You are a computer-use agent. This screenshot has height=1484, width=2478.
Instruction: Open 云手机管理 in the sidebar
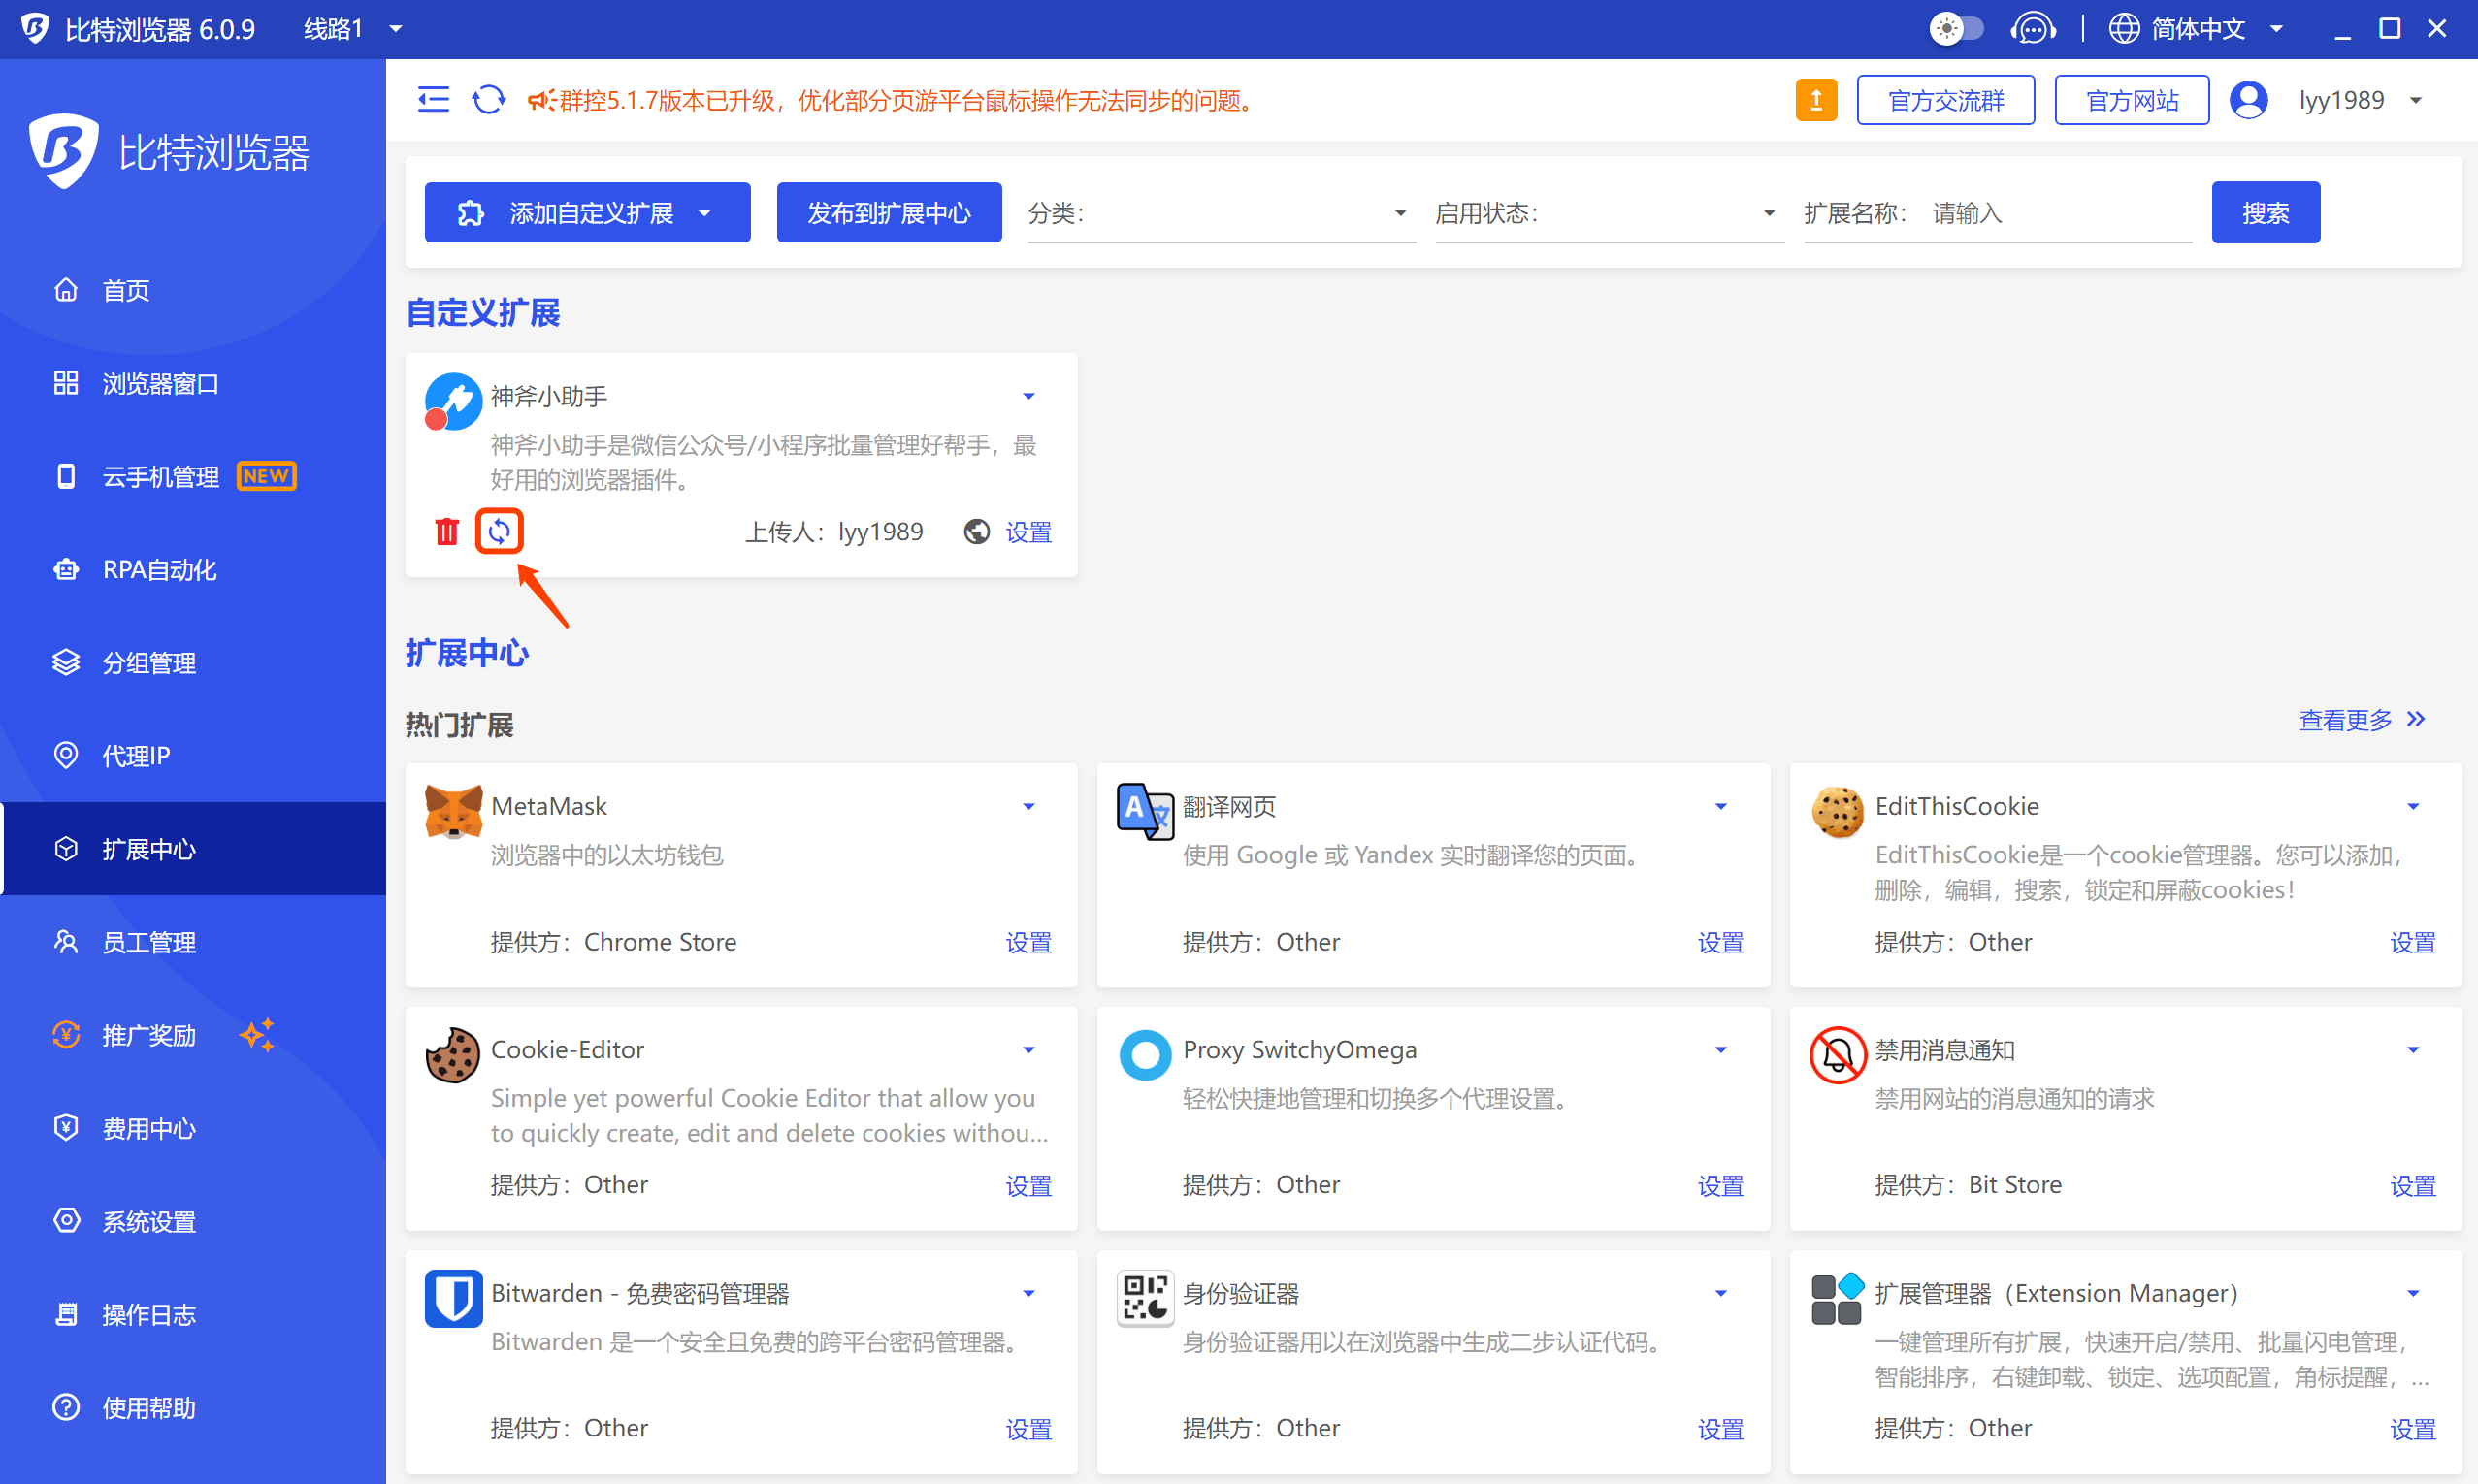[x=193, y=476]
